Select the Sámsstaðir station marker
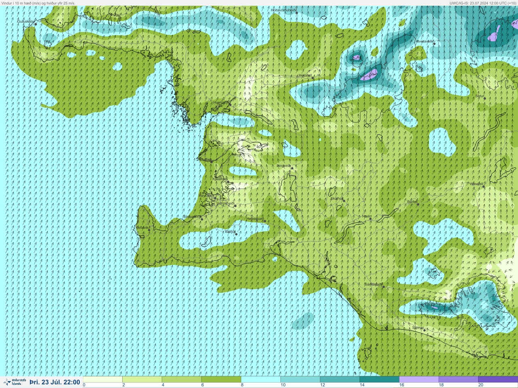518x388 pixels. pos(383,287)
